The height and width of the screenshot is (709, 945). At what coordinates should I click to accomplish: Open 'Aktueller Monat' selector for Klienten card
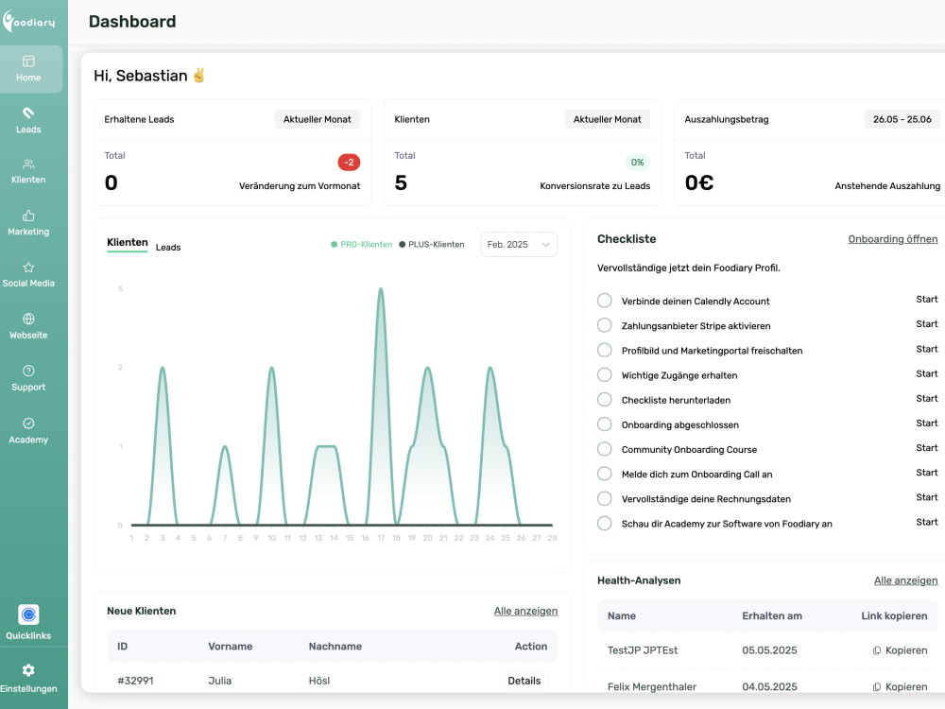607,119
